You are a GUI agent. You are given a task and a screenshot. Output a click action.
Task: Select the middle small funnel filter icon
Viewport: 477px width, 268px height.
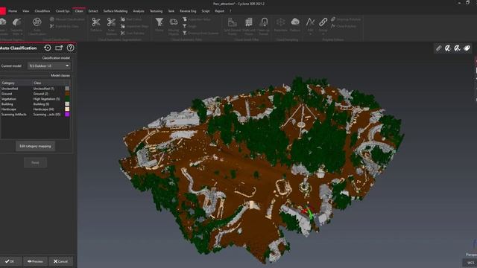(x=185, y=26)
